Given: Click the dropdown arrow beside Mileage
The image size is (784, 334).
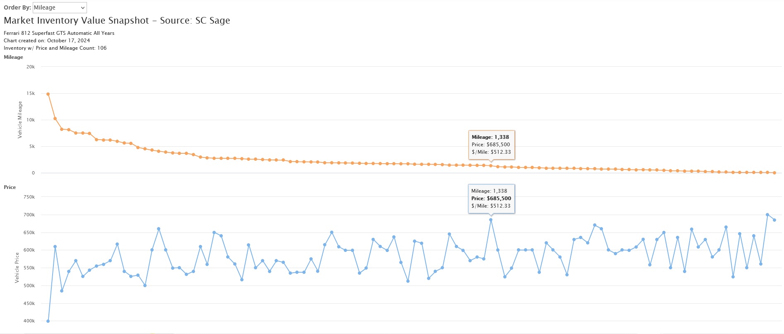Looking at the screenshot, I should tap(83, 8).
